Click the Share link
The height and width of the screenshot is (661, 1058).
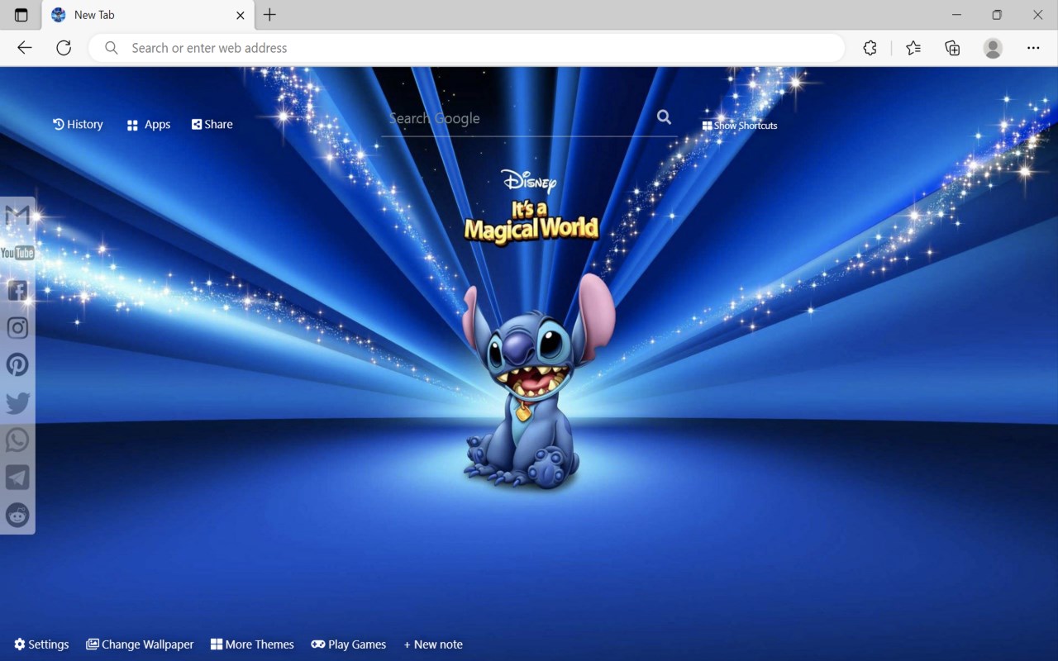tap(212, 124)
